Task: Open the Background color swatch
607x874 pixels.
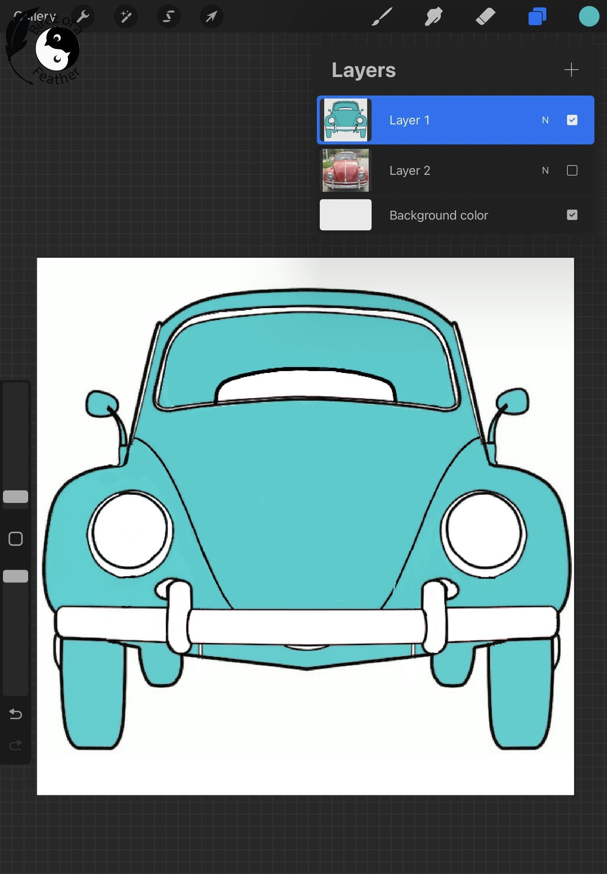Action: point(345,215)
